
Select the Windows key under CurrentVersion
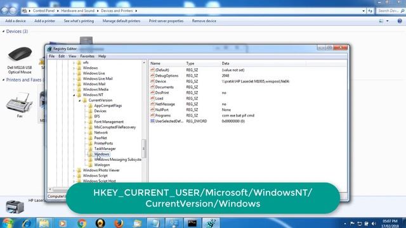(x=101, y=154)
